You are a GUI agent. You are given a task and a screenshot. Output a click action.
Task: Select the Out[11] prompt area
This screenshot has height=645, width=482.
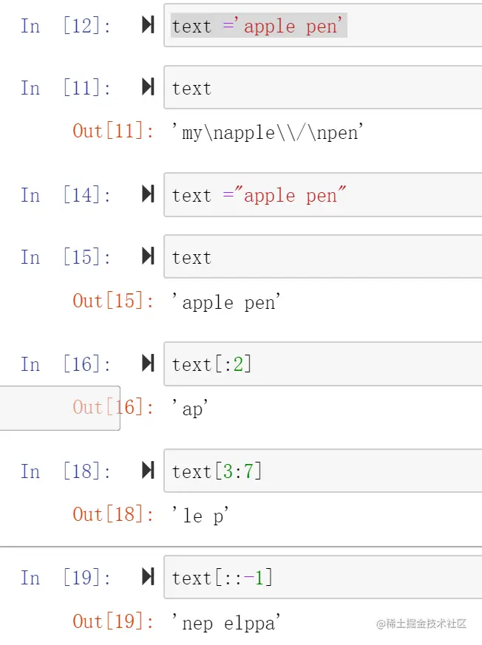(x=113, y=132)
